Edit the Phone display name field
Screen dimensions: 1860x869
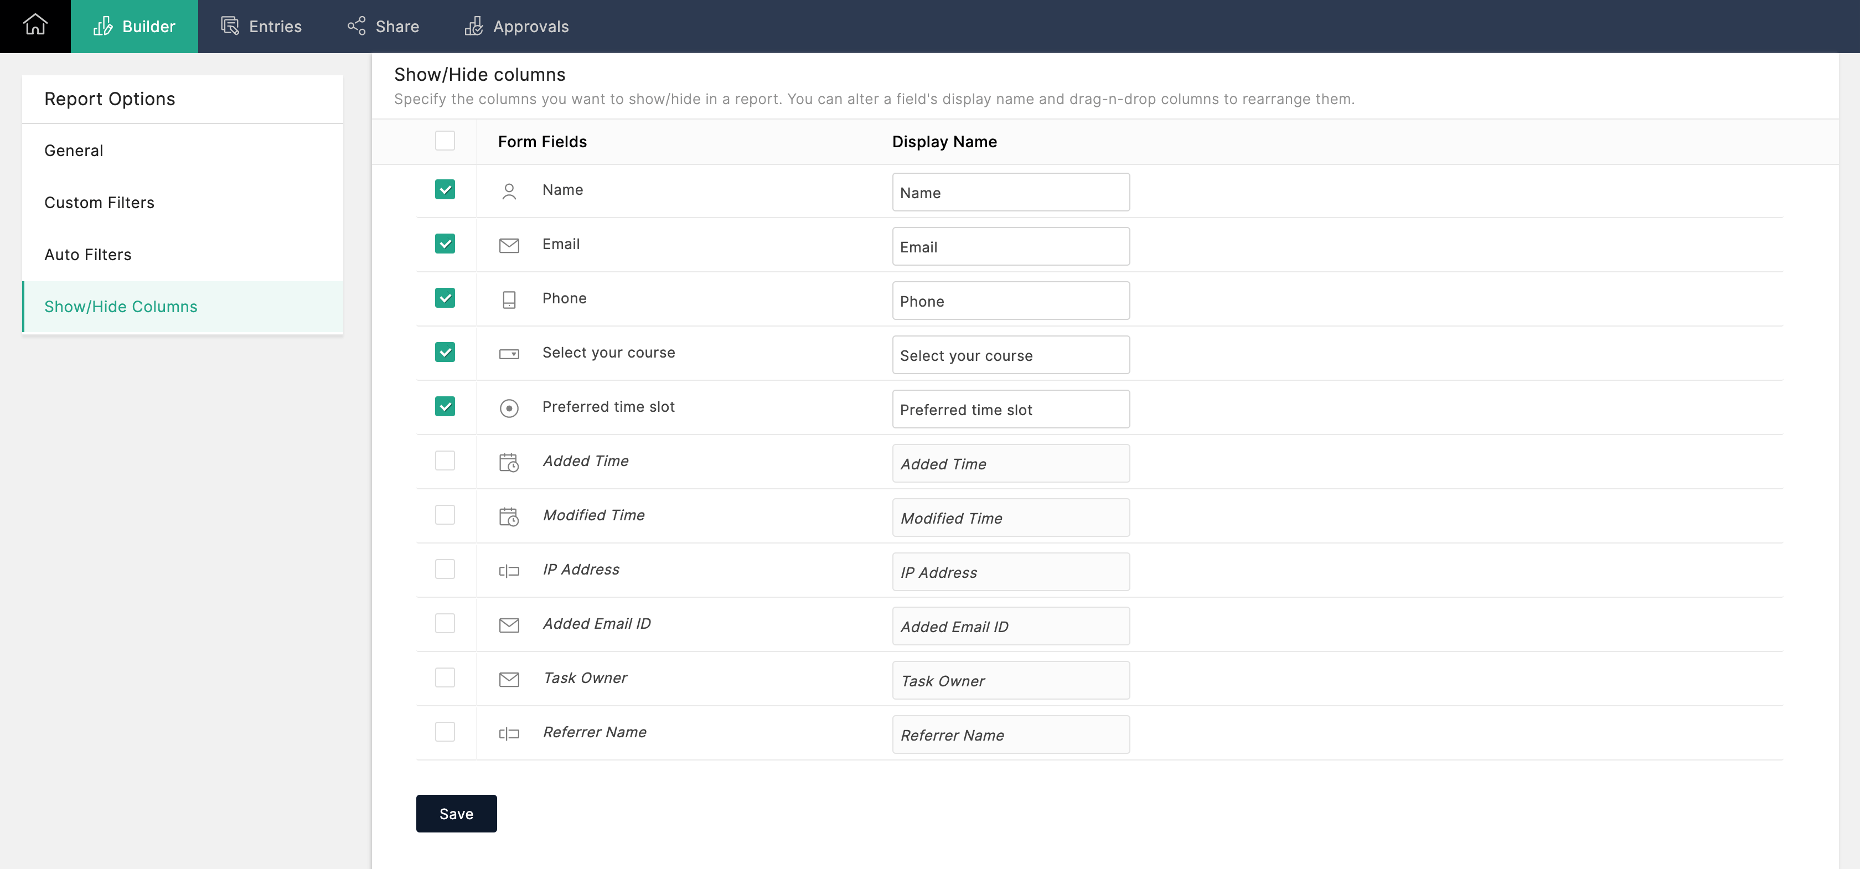[1011, 300]
